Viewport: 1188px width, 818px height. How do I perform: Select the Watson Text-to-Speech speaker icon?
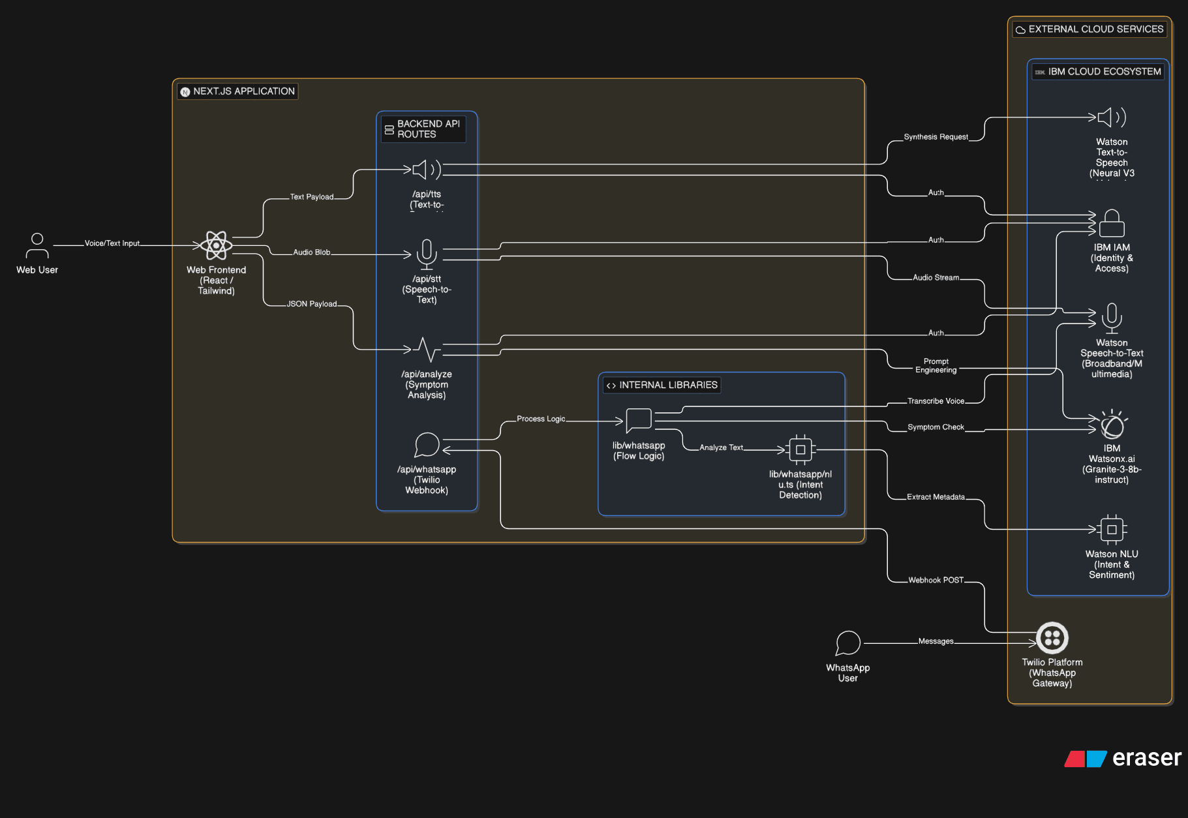pyautogui.click(x=1112, y=117)
